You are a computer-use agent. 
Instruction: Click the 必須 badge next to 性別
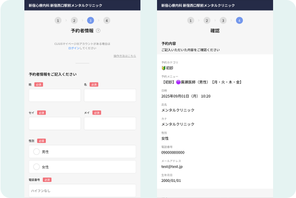coord(41,141)
